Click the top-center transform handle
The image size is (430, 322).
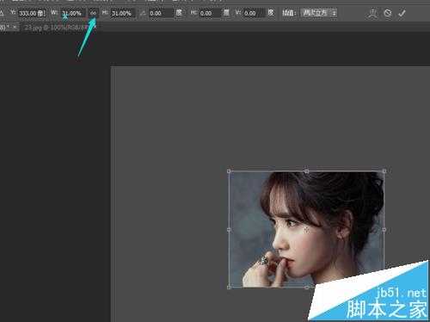pyautogui.click(x=306, y=171)
